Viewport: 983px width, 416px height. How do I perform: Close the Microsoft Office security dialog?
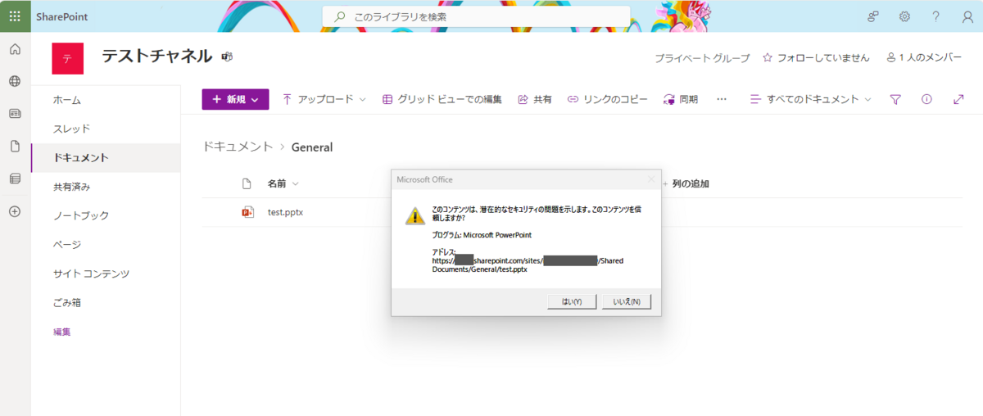[x=651, y=179]
